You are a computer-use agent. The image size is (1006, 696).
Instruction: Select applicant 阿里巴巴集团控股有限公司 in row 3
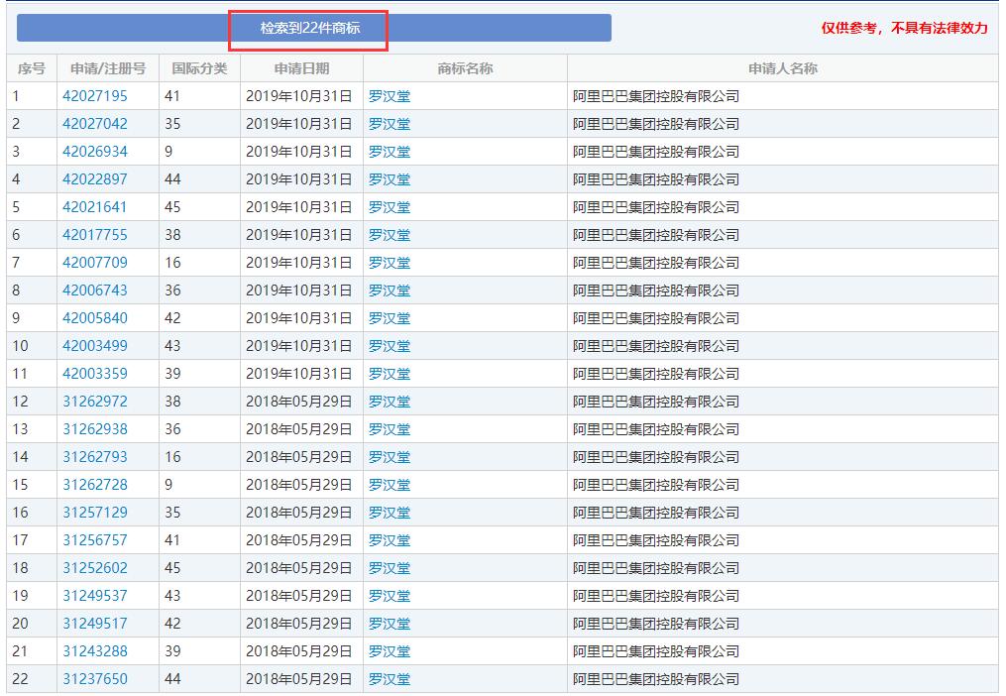pyautogui.click(x=656, y=152)
